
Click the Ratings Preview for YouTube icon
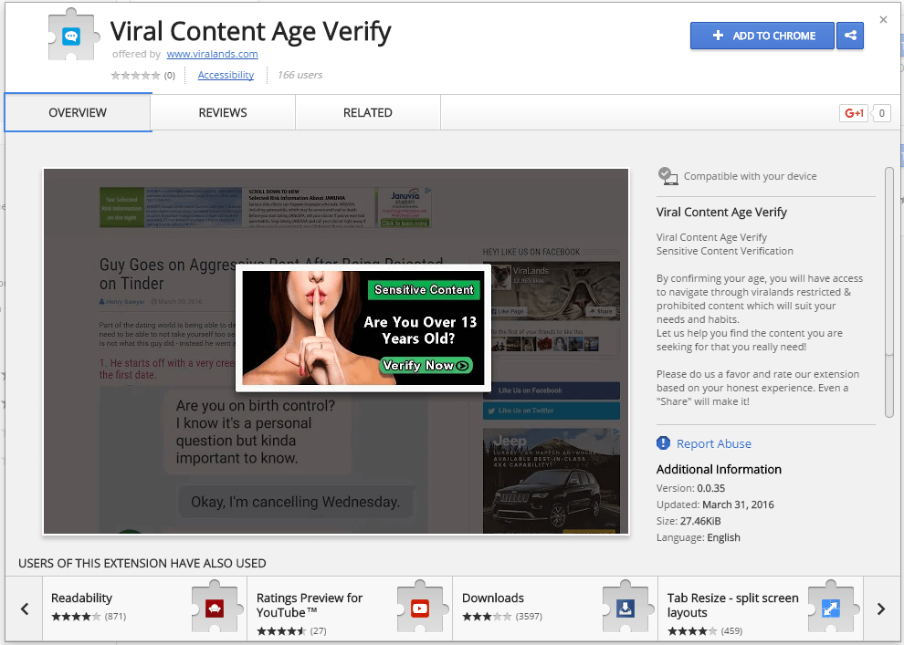tap(420, 608)
